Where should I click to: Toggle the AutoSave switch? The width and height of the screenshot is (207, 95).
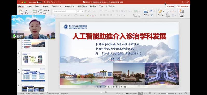point(39,2)
